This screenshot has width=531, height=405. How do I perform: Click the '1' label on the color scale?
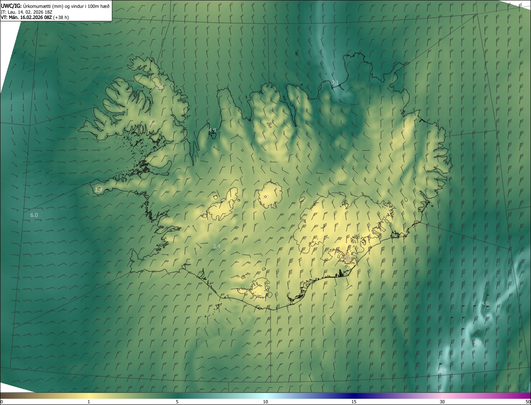tap(89, 402)
